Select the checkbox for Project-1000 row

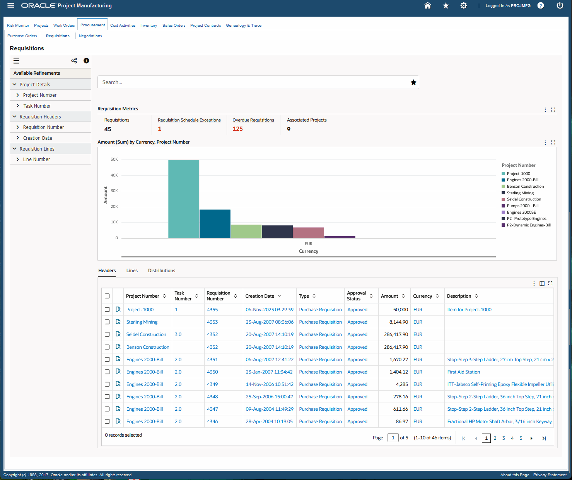pyautogui.click(x=107, y=310)
